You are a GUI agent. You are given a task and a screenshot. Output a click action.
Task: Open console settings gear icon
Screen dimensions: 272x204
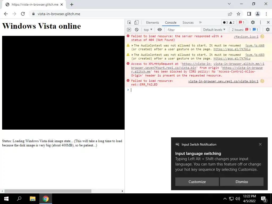[268, 30]
